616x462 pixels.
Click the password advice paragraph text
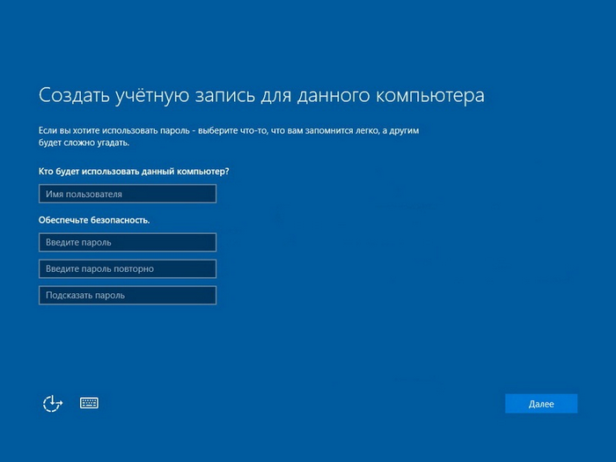(229, 130)
